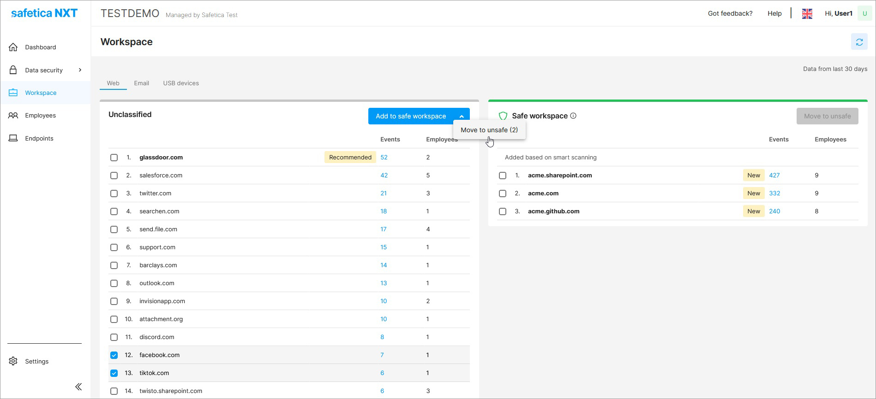The width and height of the screenshot is (876, 399).
Task: Click the Settings gear icon
Action: tap(13, 361)
